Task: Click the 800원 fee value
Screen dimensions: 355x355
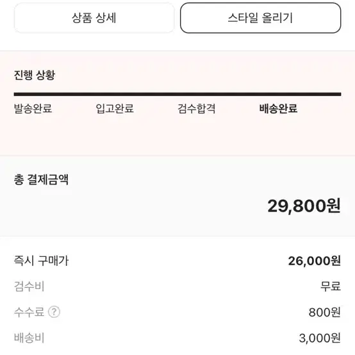Action: coord(325,313)
